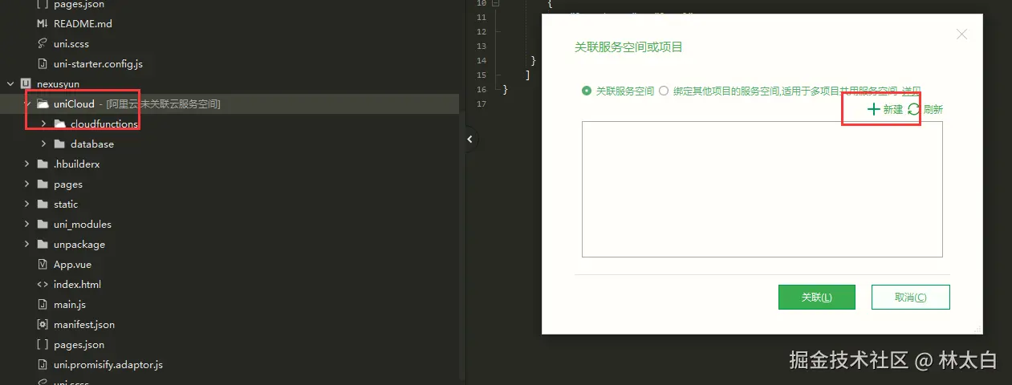Click the pages folder icon
This screenshot has height=385, width=1012.
[x=43, y=184]
